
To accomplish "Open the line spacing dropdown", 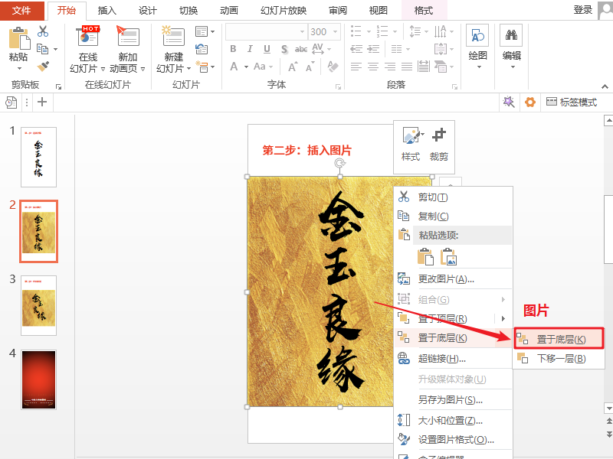I will point(418,31).
